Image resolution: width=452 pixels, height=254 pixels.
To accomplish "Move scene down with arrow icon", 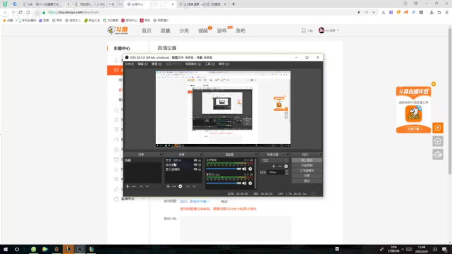I will [147, 186].
